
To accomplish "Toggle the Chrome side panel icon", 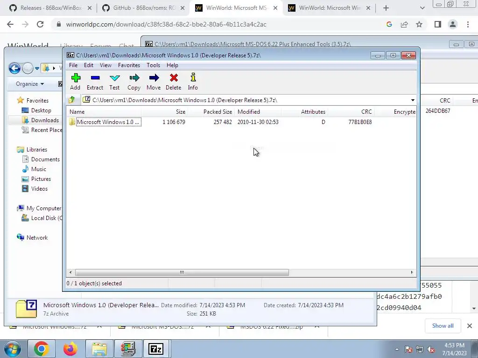I will (438, 24).
